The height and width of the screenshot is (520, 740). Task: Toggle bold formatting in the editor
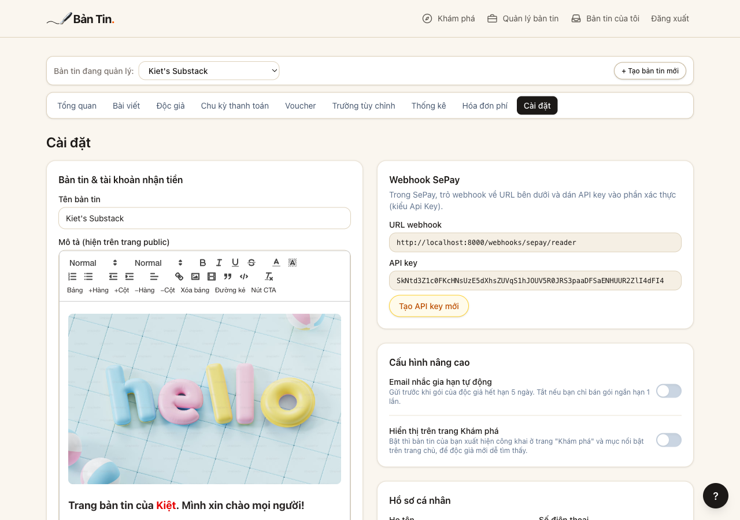click(x=202, y=263)
